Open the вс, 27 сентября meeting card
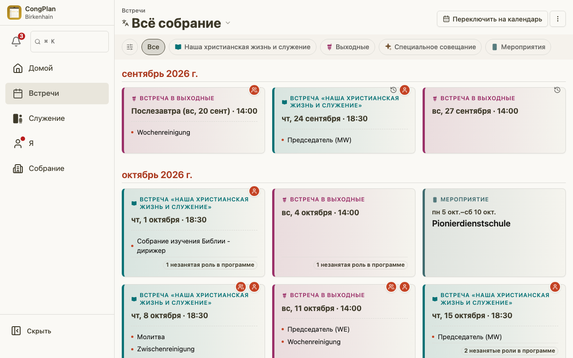Viewport: 573px width, 358px height. tap(494, 120)
